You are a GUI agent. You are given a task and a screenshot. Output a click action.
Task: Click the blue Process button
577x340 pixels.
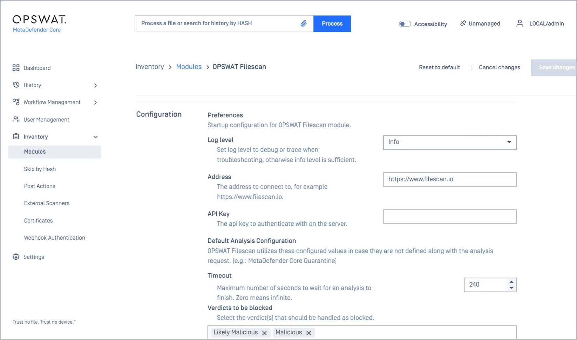click(332, 23)
